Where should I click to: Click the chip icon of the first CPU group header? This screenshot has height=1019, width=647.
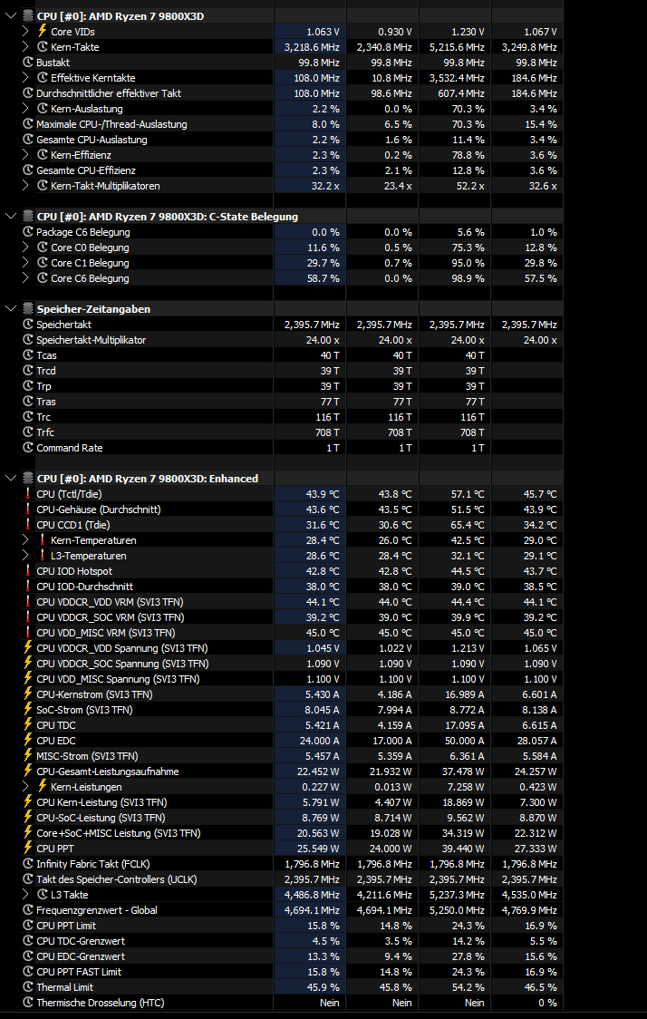point(27,15)
